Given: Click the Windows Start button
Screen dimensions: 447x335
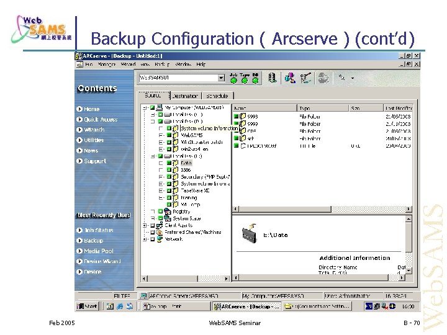Looking at the screenshot, I should 88,306.
